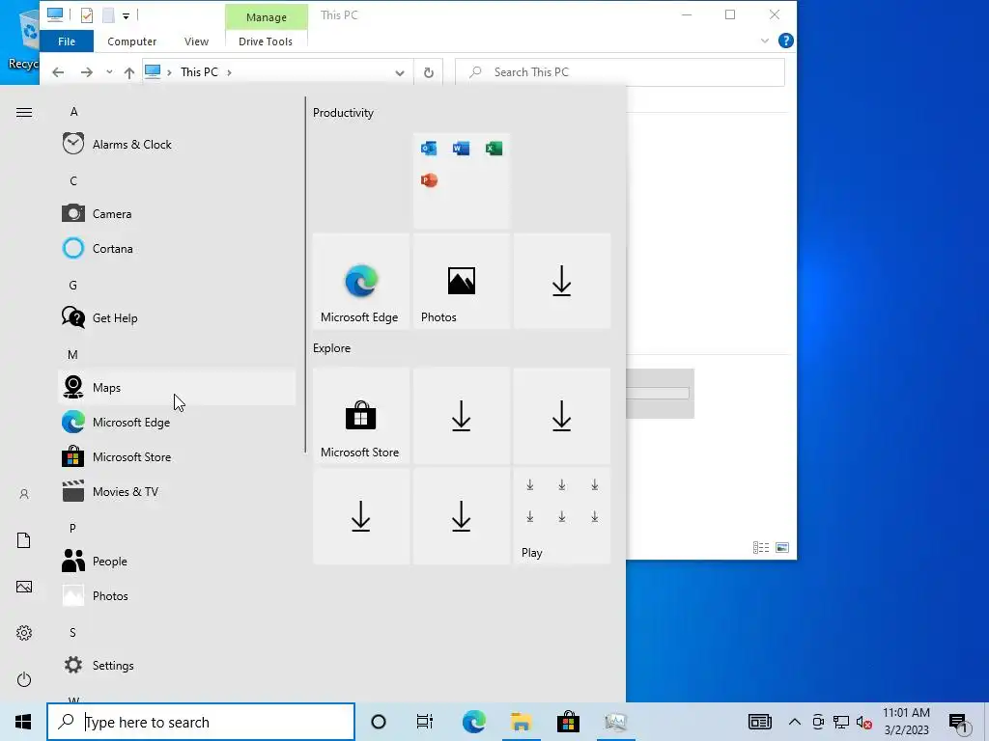The height and width of the screenshot is (741, 989).
Task: Open Word icon in Office tile folder
Action: pos(461,148)
